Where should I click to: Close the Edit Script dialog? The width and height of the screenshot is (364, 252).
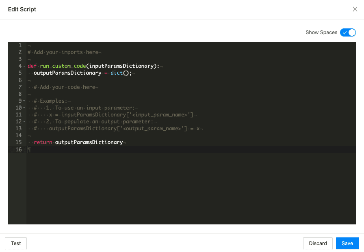(x=355, y=9)
